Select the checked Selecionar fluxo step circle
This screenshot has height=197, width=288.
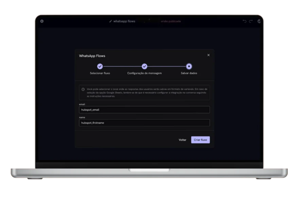point(100,66)
